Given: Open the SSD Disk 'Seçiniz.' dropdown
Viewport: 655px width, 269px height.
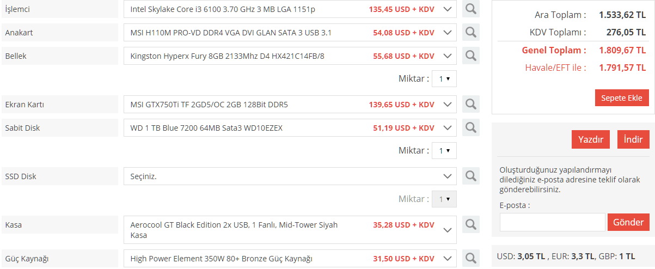Looking at the screenshot, I should [x=290, y=176].
